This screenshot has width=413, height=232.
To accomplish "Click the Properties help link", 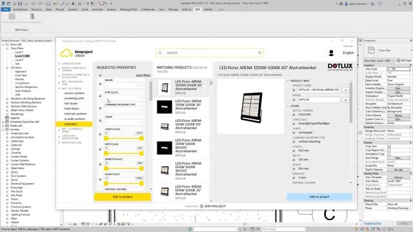I will coord(372,224).
